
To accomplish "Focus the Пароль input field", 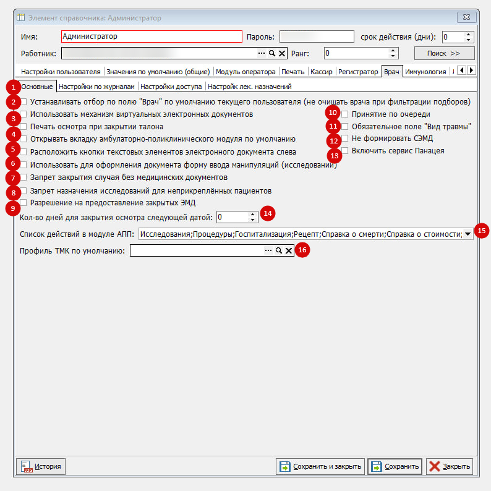I will click(317, 36).
